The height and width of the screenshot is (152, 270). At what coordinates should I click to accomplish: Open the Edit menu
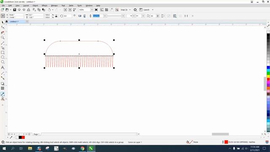click(10, 5)
